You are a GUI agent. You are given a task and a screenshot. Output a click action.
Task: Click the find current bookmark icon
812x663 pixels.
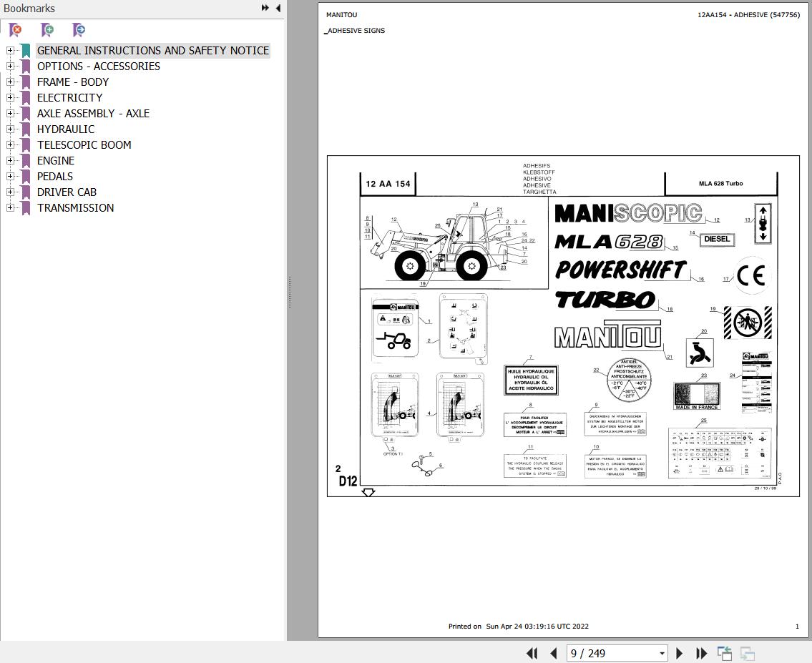pos(79,30)
